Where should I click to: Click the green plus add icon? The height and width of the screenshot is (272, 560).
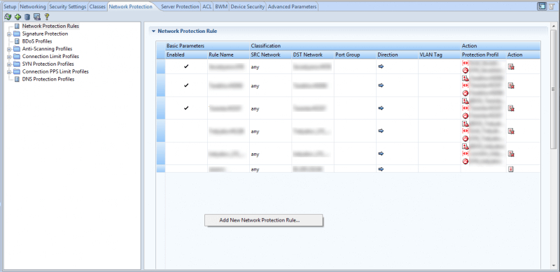[18, 16]
